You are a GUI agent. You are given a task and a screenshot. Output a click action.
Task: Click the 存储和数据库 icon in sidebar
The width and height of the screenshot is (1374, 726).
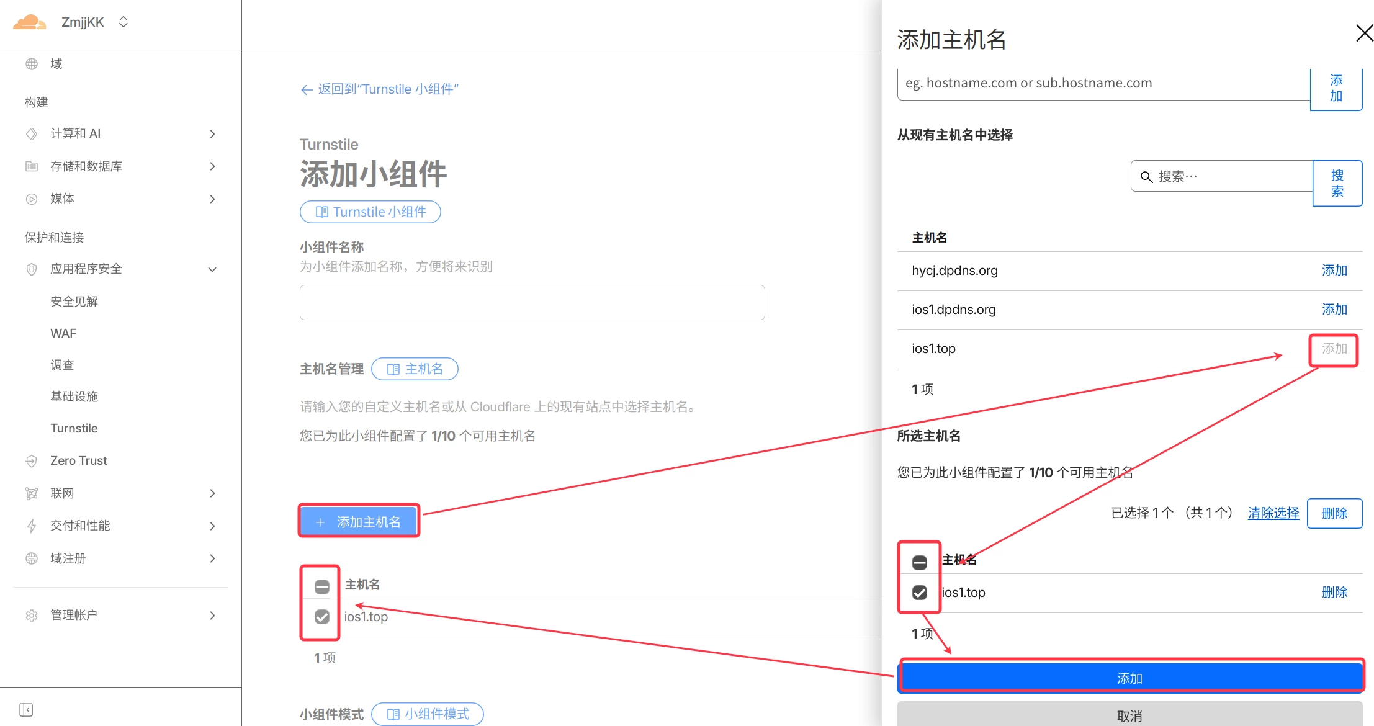[x=32, y=166]
